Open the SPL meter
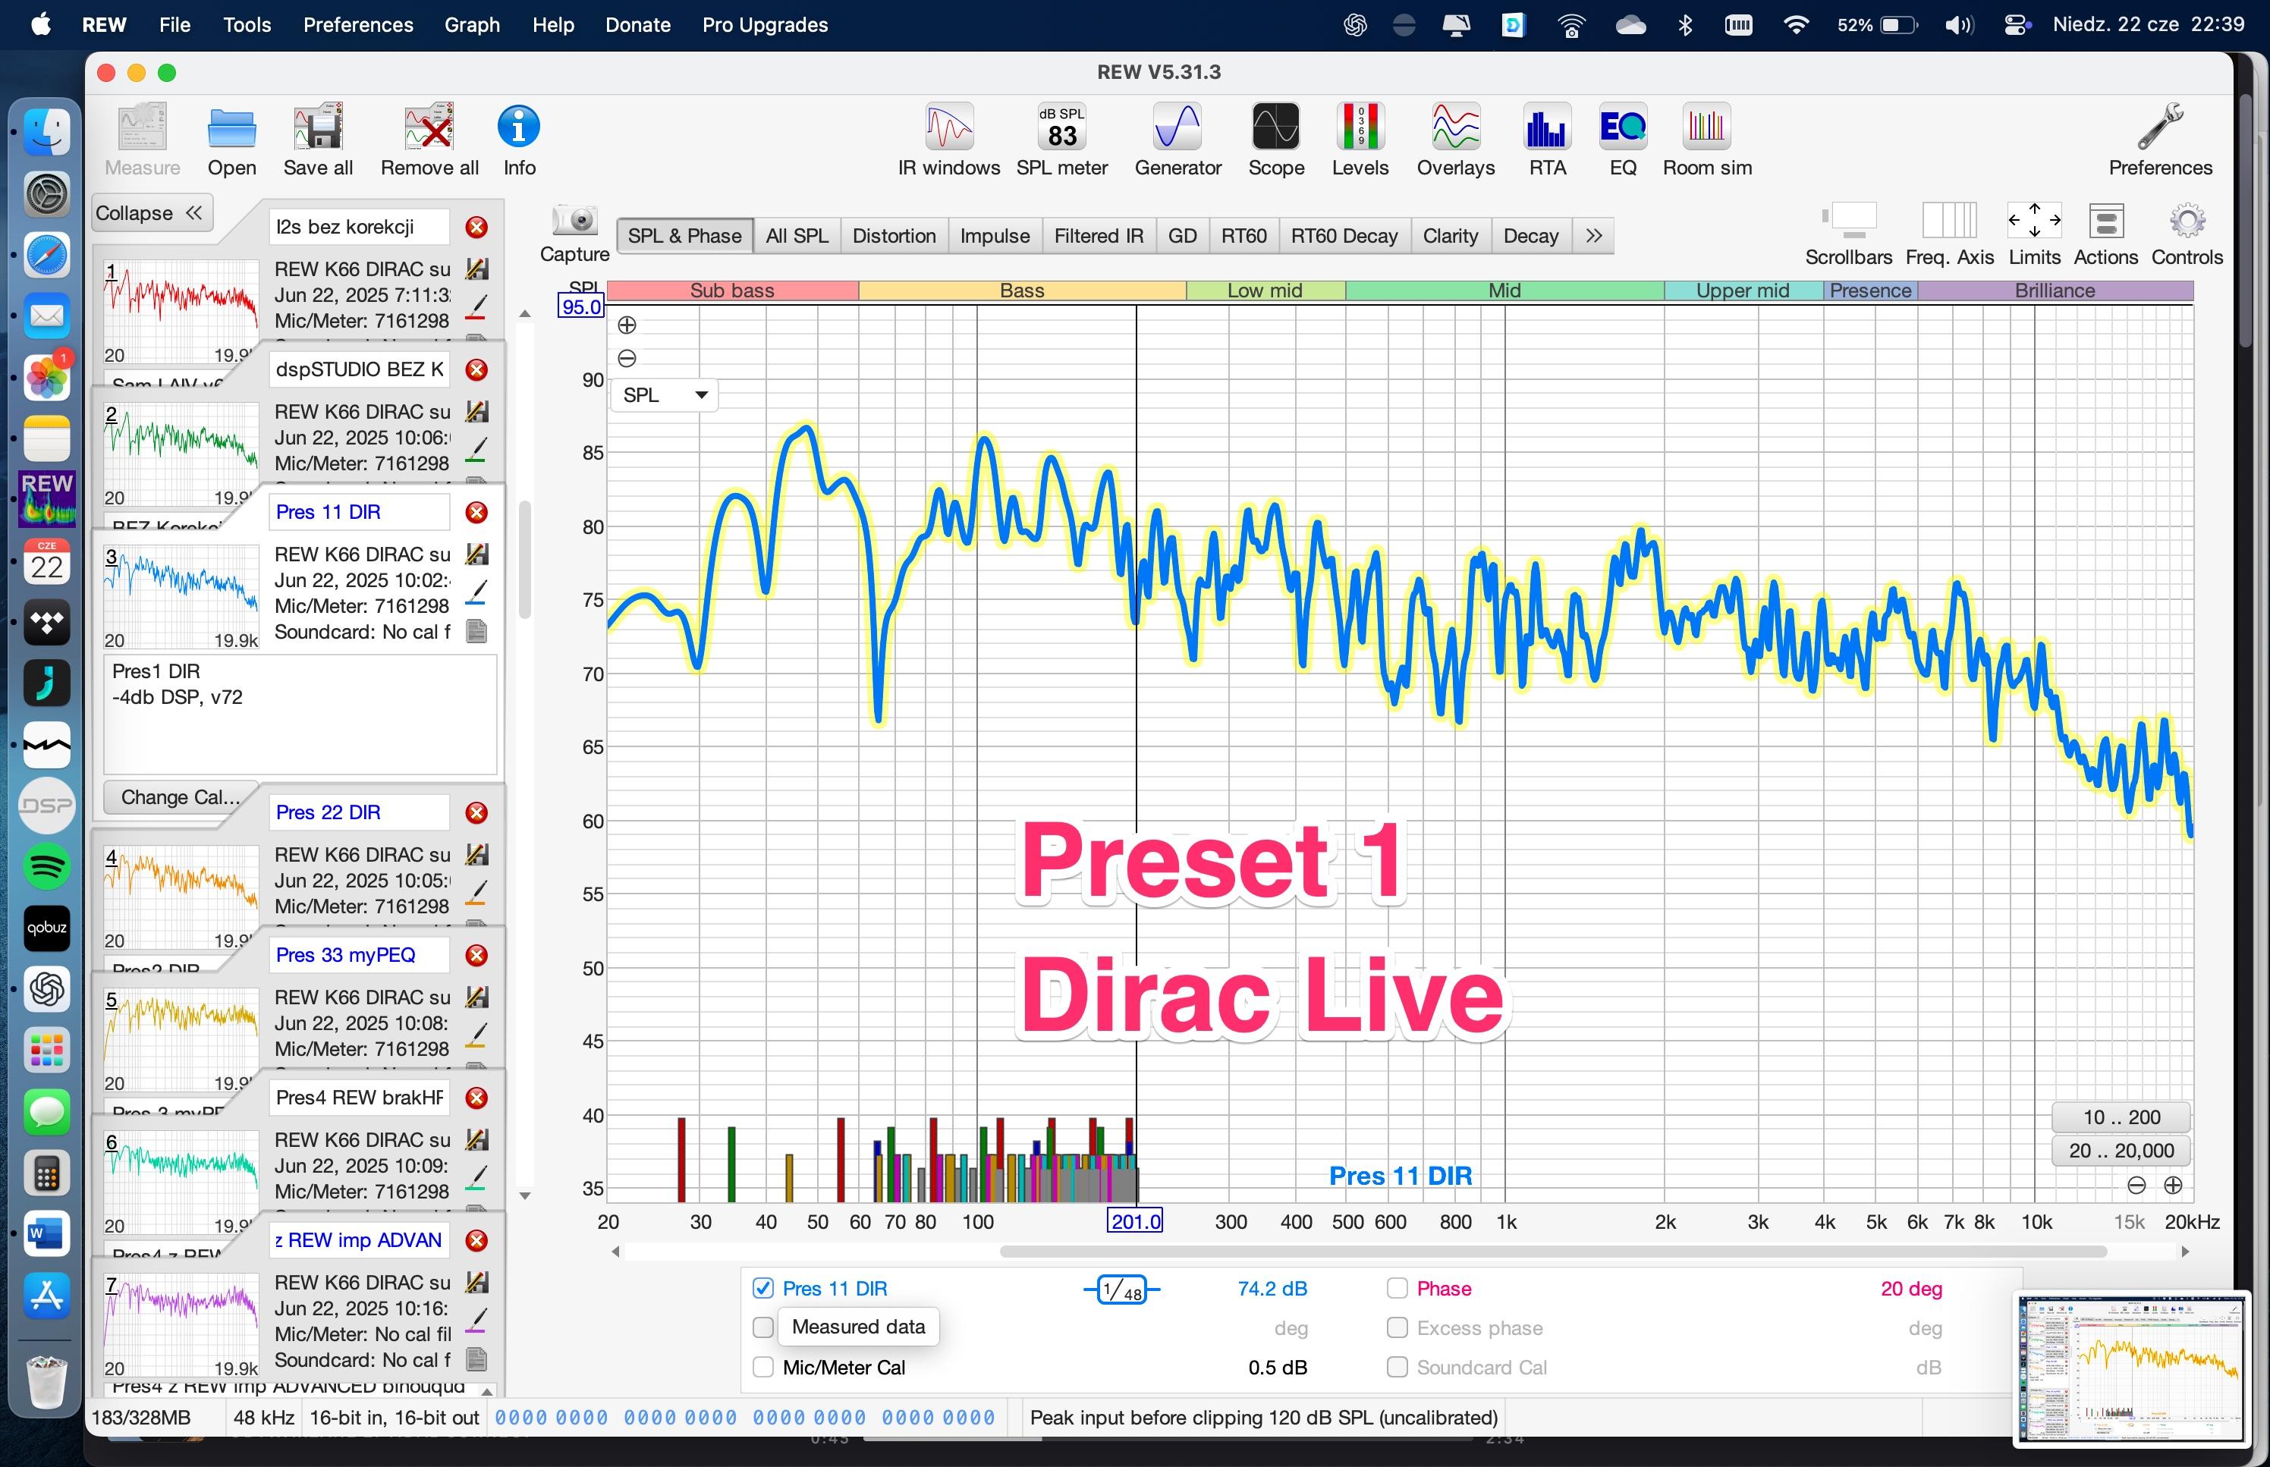The width and height of the screenshot is (2270, 1467). 1061,140
